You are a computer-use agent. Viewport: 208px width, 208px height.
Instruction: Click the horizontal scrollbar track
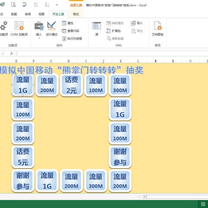(x=177, y=197)
